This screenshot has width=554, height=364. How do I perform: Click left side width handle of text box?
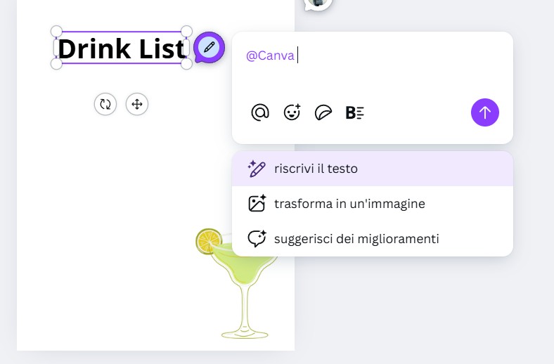[56, 48]
